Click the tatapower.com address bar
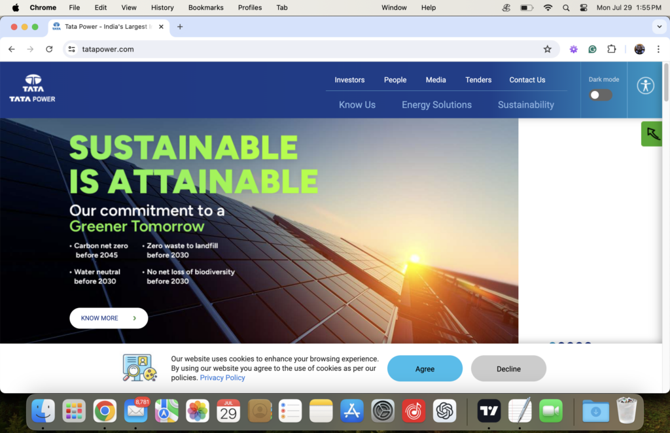Viewport: 670px width, 433px height. pyautogui.click(x=309, y=49)
